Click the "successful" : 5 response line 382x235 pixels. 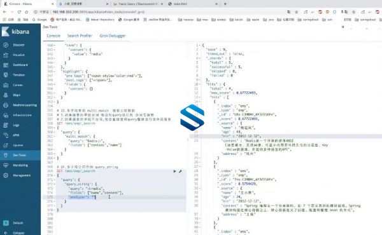(x=226, y=67)
